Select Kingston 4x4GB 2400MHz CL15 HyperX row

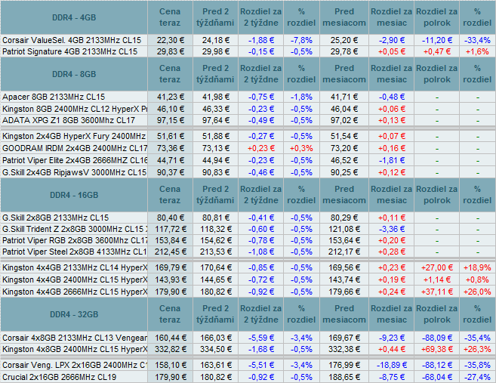pos(248,280)
